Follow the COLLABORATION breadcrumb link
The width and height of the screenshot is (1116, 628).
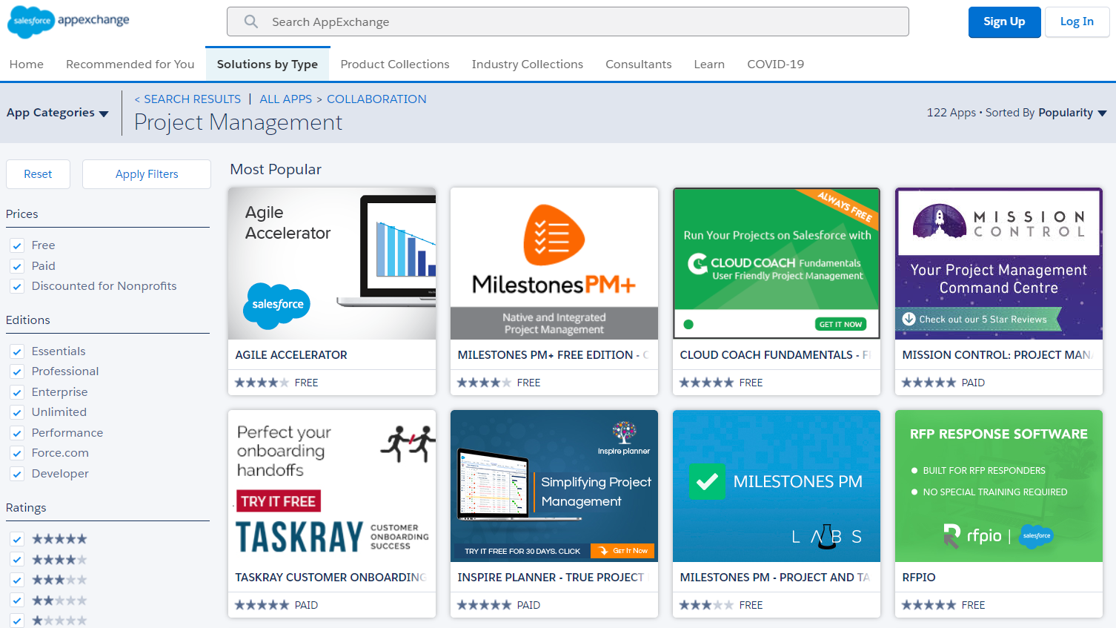tap(376, 99)
